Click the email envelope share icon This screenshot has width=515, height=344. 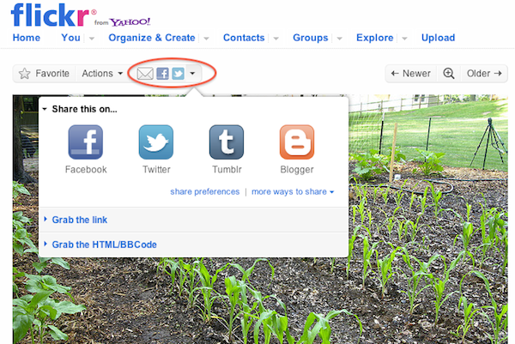(x=145, y=74)
